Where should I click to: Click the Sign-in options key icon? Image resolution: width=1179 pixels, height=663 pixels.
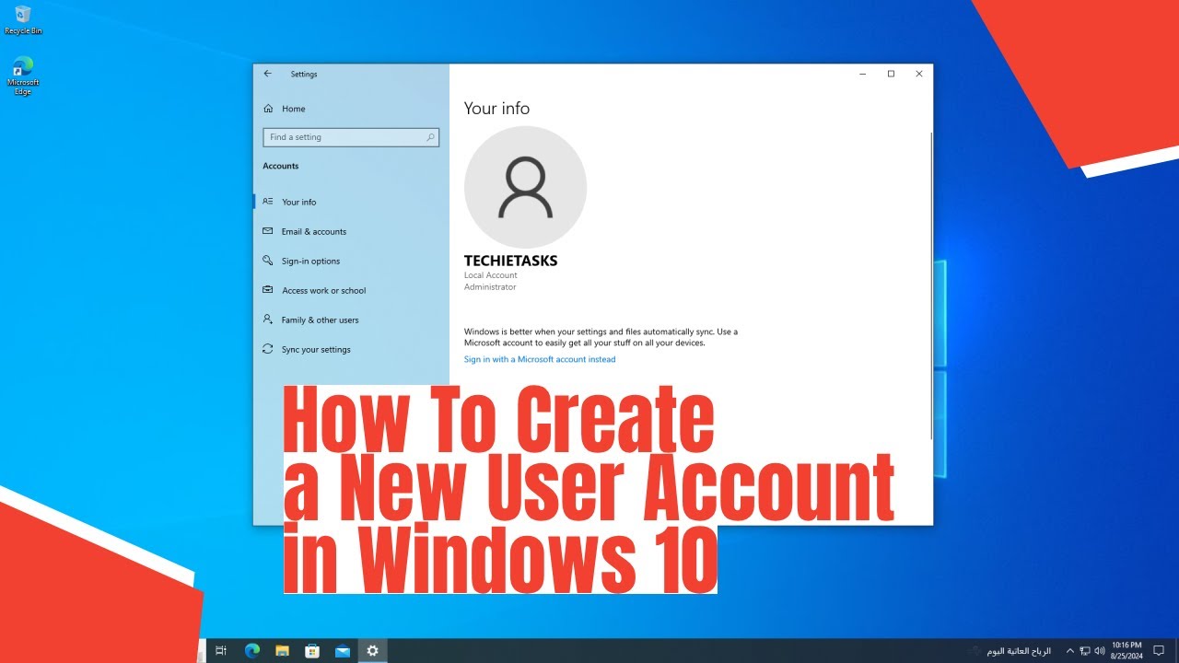(x=268, y=261)
